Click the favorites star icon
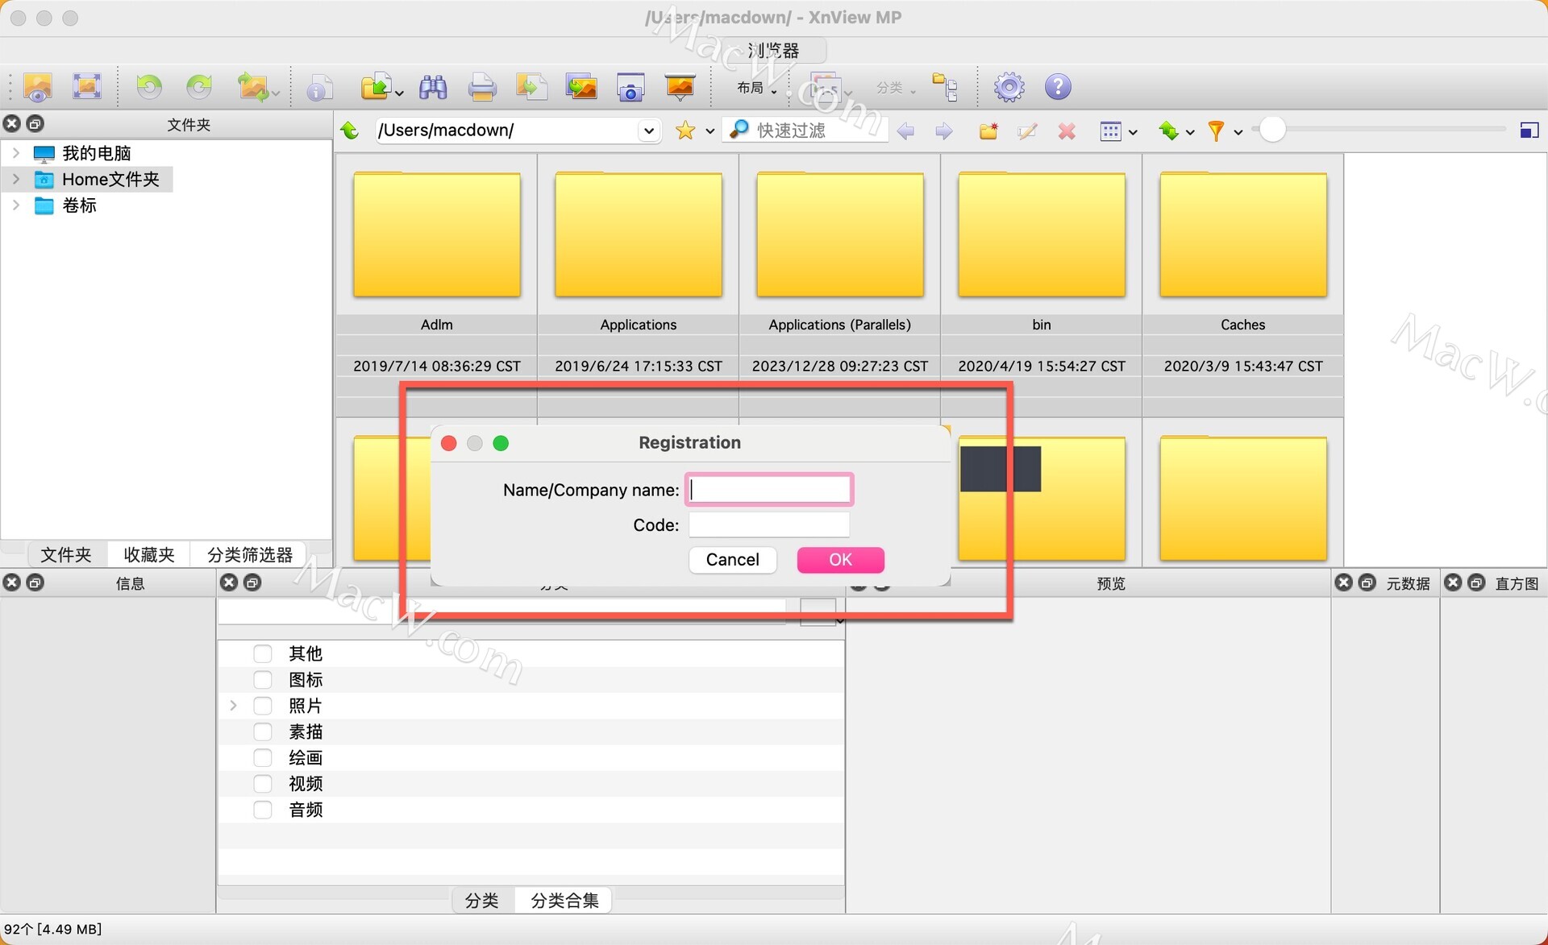This screenshot has width=1548, height=945. click(x=685, y=130)
